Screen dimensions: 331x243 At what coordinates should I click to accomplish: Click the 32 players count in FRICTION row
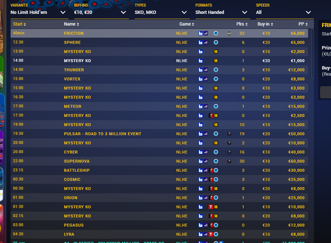pyautogui.click(x=242, y=33)
